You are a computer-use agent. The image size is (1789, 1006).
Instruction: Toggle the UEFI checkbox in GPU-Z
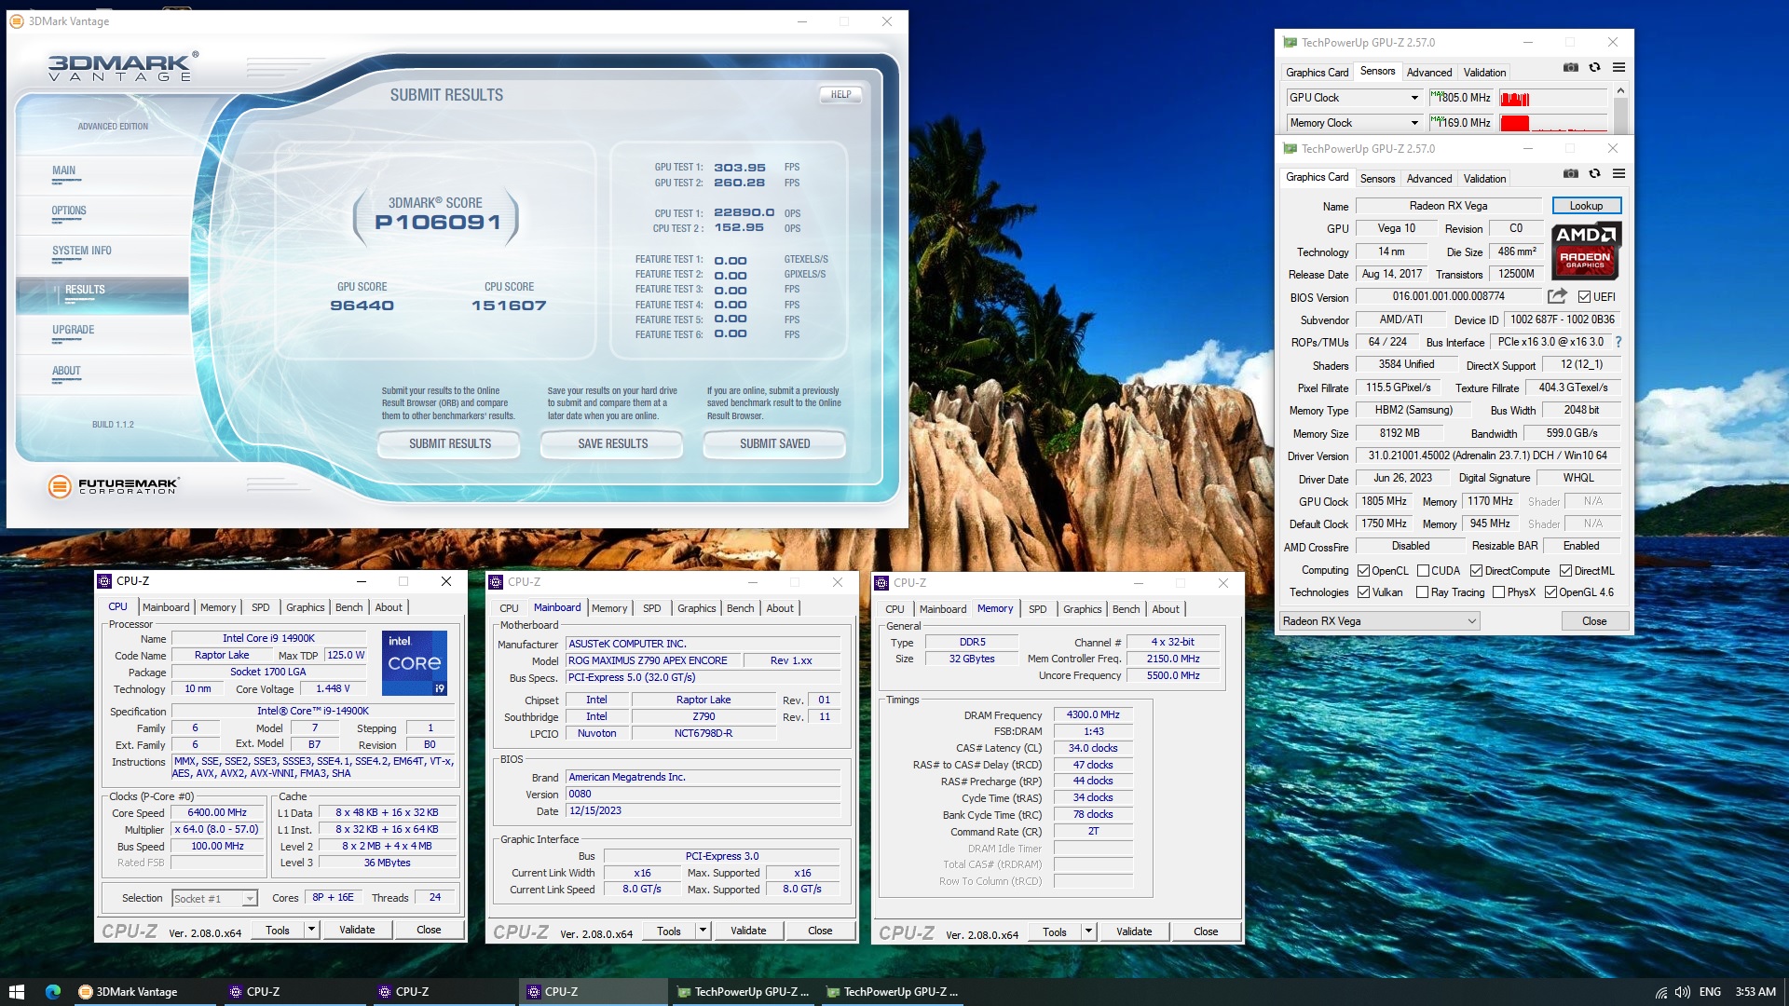[1584, 297]
